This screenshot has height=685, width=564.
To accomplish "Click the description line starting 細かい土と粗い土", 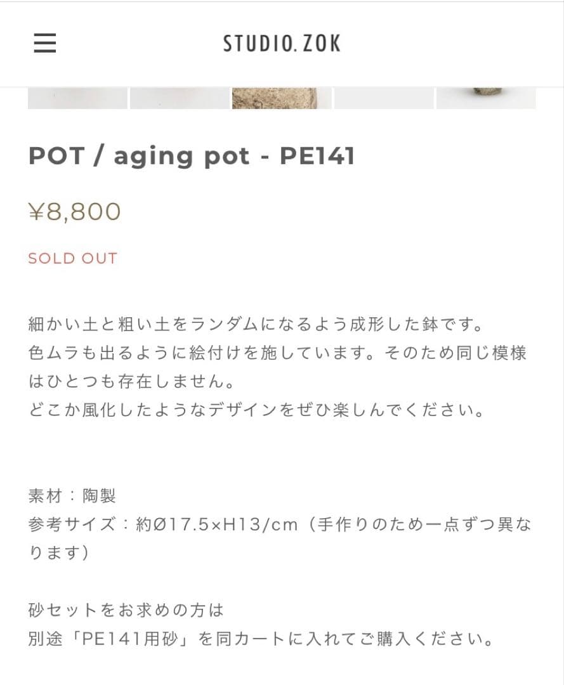I will click(256, 325).
